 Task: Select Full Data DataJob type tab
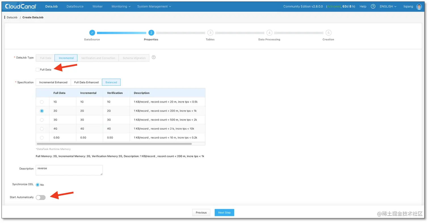point(45,58)
